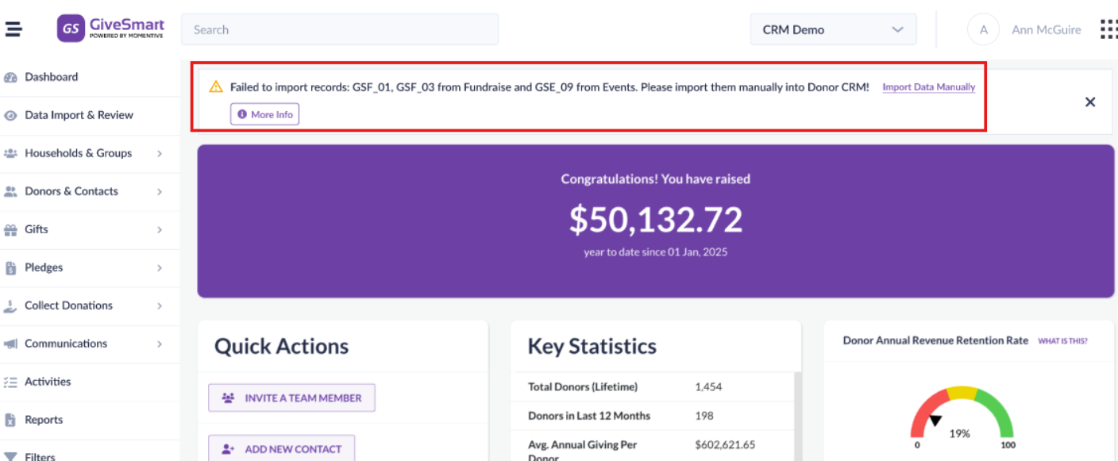Click the Gifts sidebar icon
The image size is (1118, 461).
pos(10,229)
